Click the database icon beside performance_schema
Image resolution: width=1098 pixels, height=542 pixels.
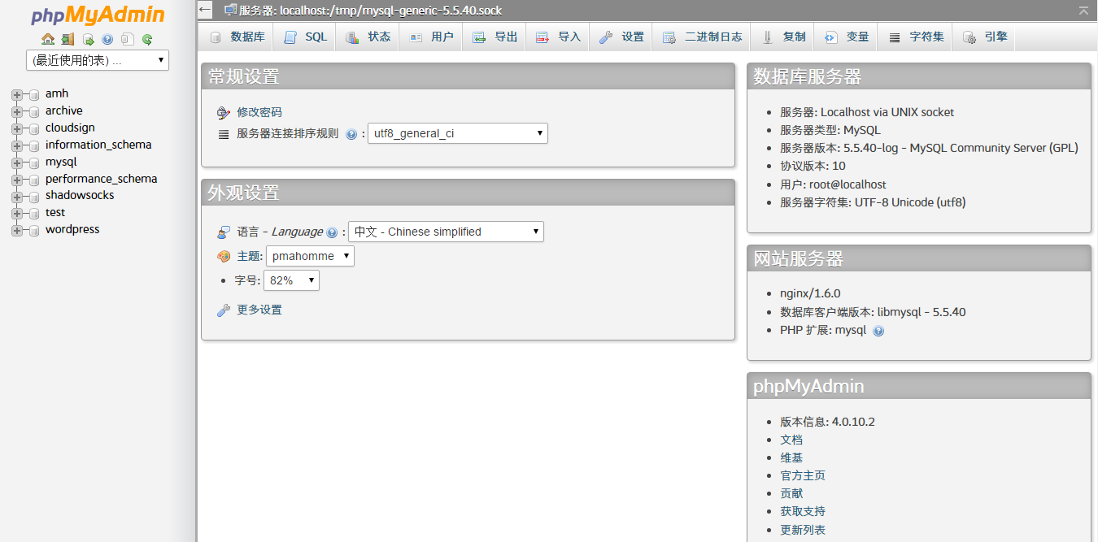pos(34,180)
